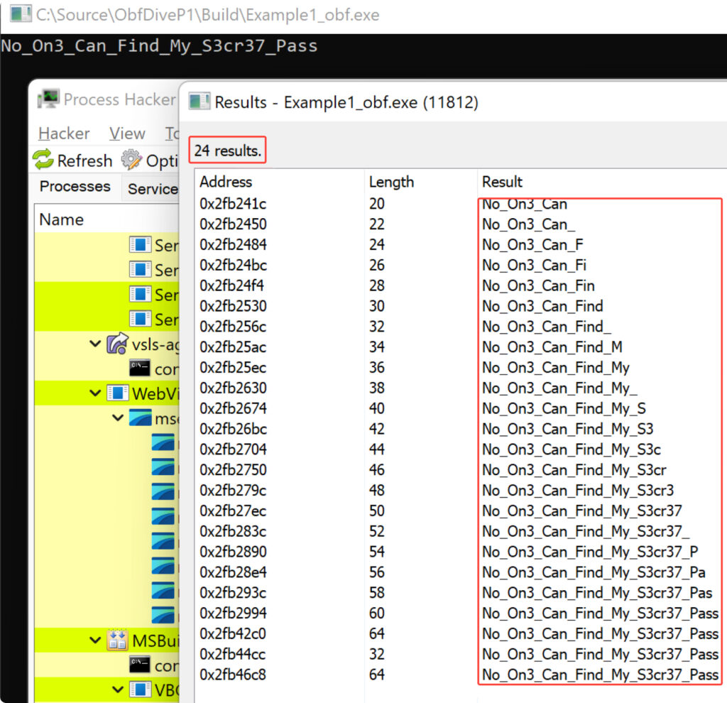Sort results by Address column header
The height and width of the screenshot is (703, 727).
pos(226,182)
